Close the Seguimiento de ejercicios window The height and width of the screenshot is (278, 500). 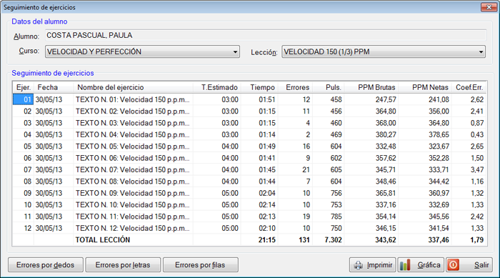(489, 7)
